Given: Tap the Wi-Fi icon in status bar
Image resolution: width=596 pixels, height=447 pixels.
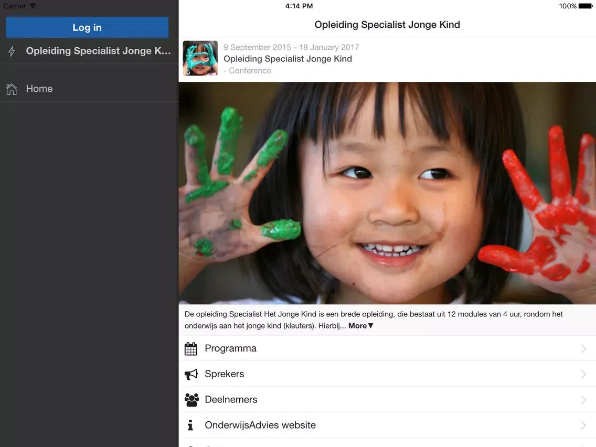Looking at the screenshot, I should [x=33, y=6].
